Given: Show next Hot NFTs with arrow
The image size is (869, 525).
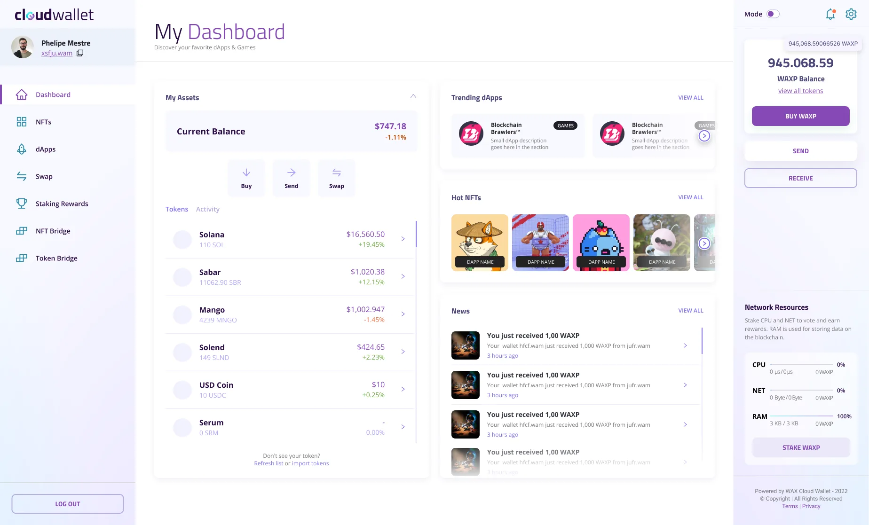Looking at the screenshot, I should tap(704, 243).
